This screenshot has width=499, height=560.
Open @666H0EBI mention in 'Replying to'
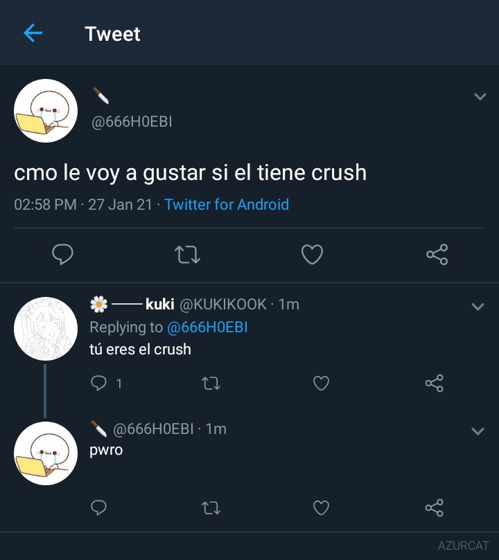pyautogui.click(x=207, y=327)
